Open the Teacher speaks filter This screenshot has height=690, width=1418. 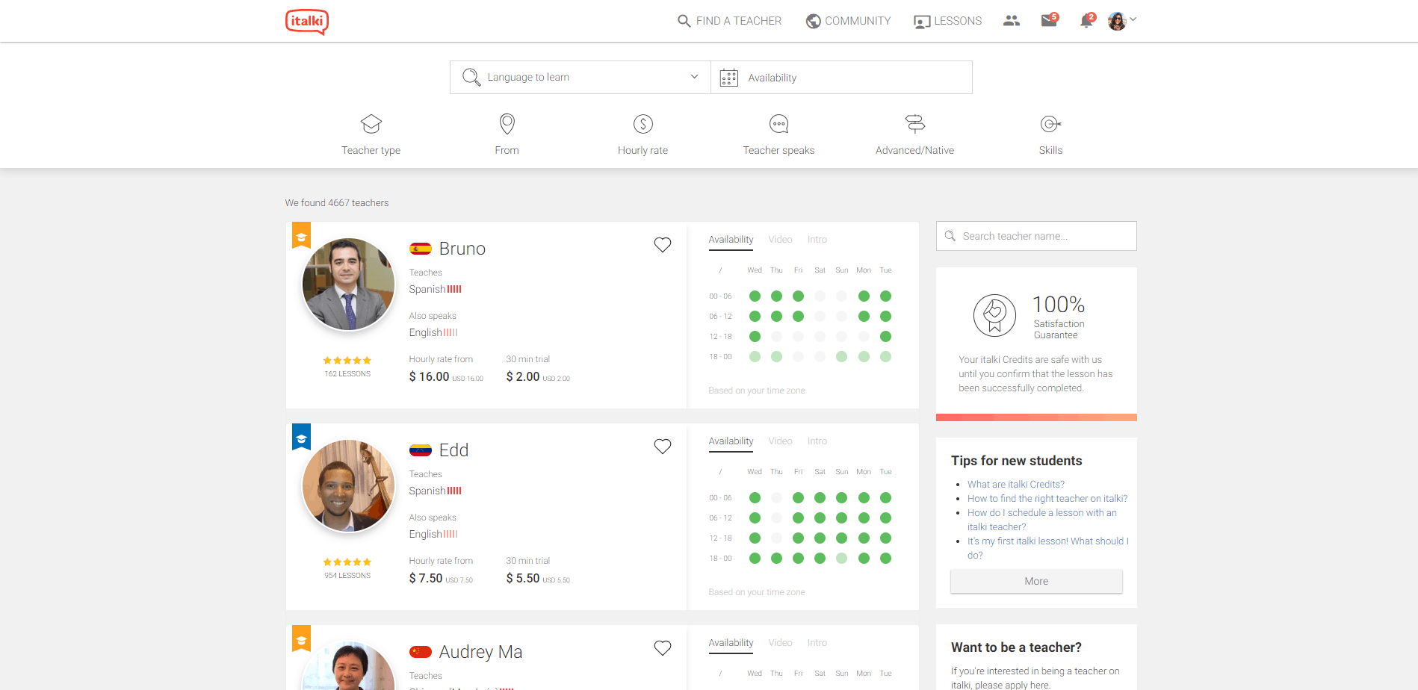click(778, 134)
